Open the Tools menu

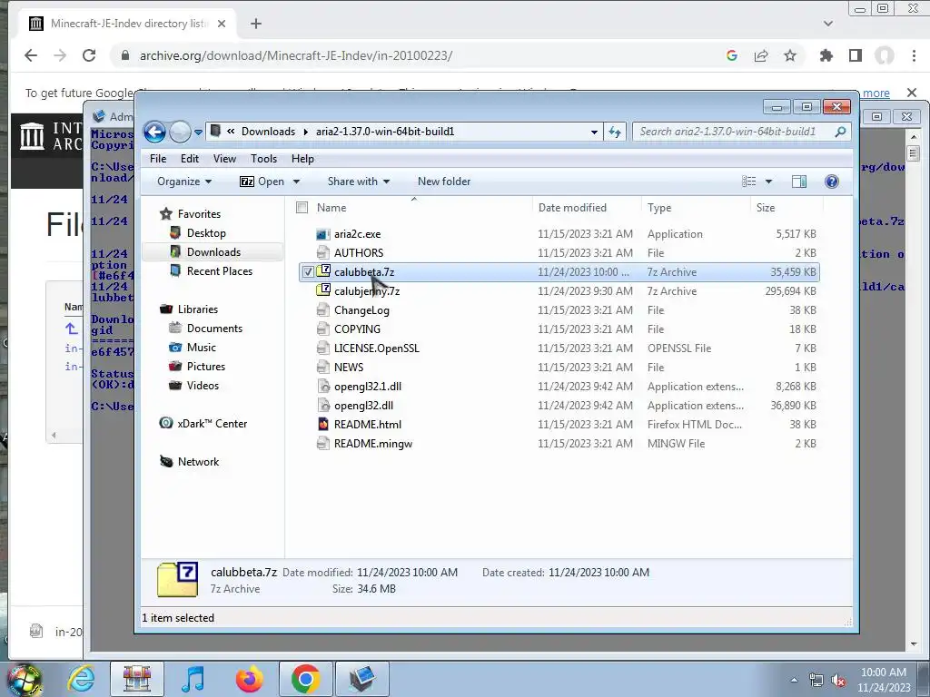[263, 159]
